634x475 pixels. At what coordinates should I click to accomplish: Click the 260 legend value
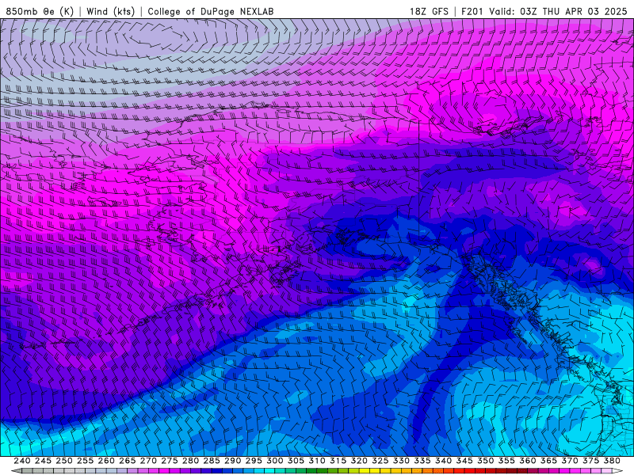click(x=106, y=461)
